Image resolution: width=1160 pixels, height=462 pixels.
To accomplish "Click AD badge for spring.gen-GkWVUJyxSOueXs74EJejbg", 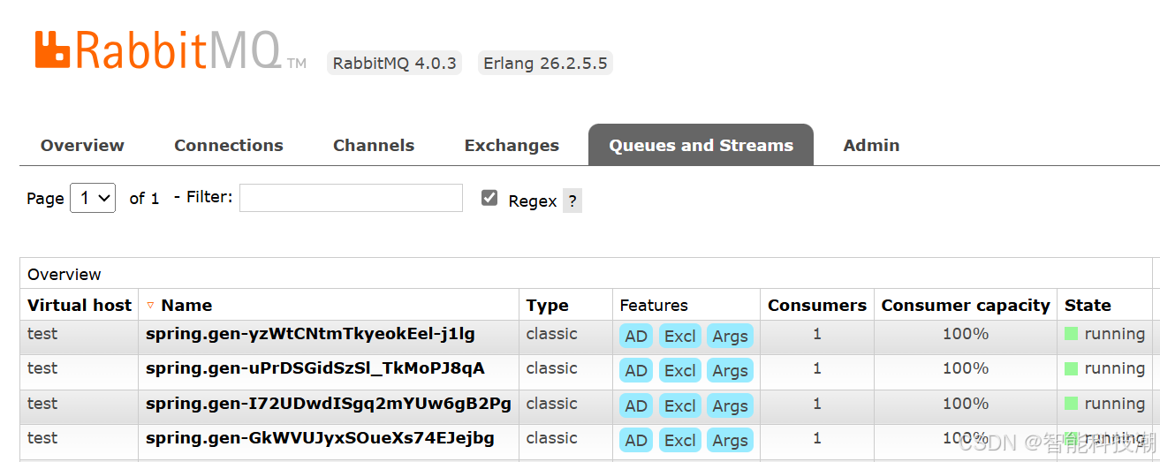I will click(636, 440).
